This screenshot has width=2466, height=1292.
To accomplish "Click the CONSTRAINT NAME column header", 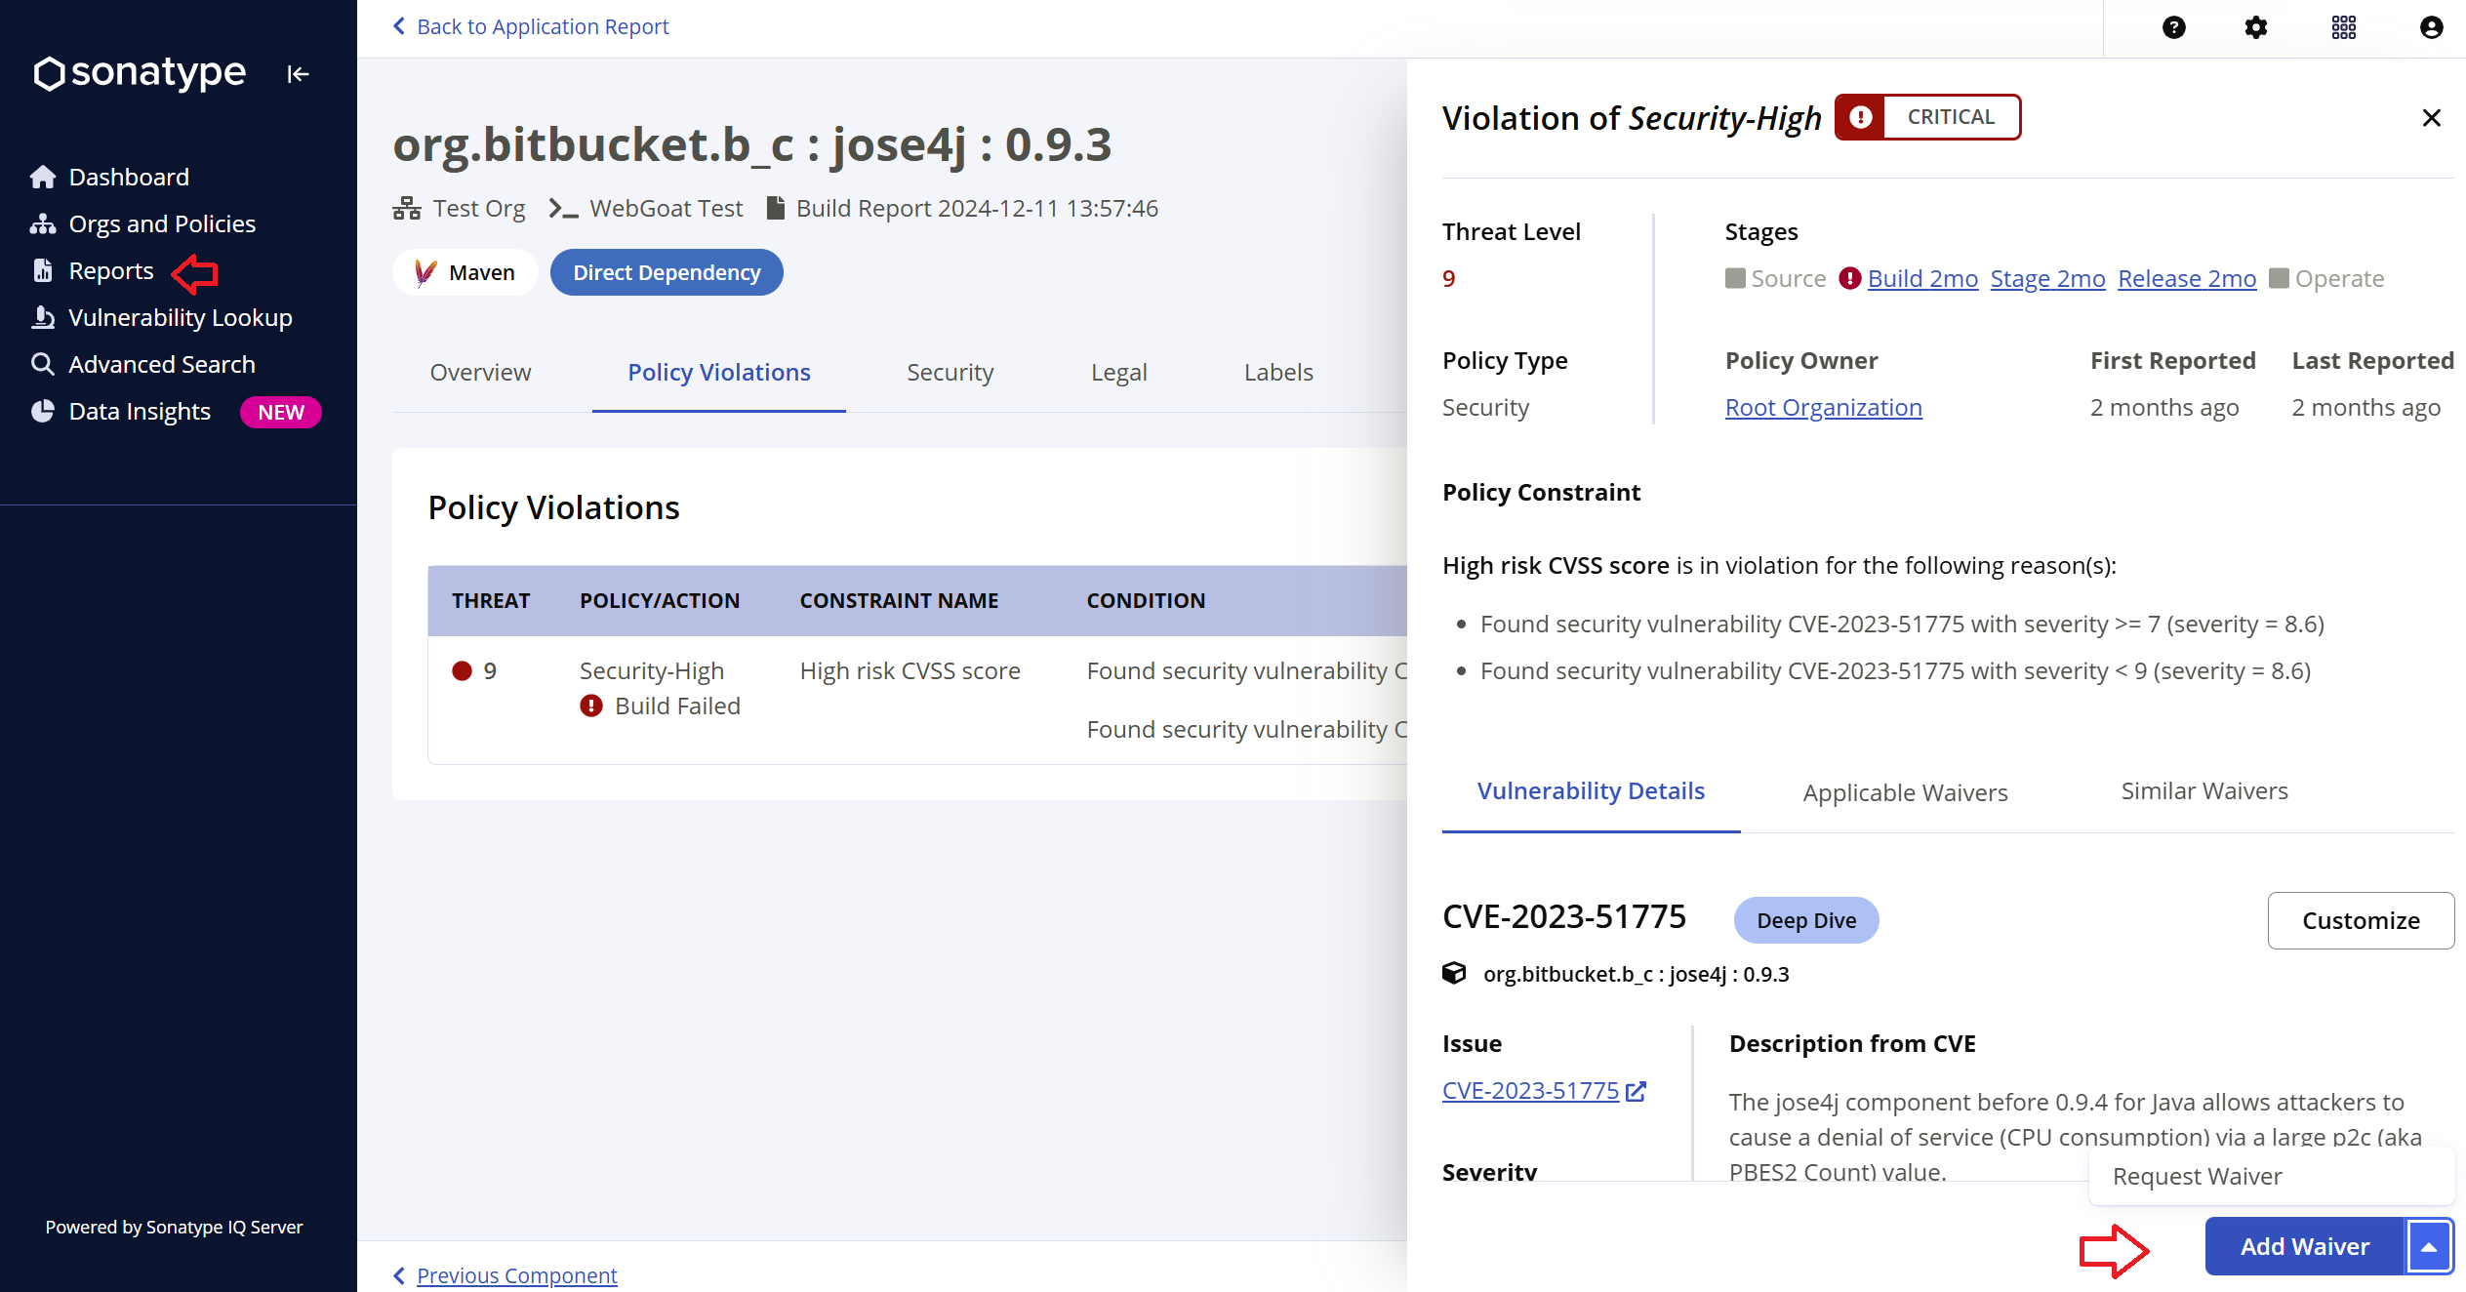I will [899, 600].
